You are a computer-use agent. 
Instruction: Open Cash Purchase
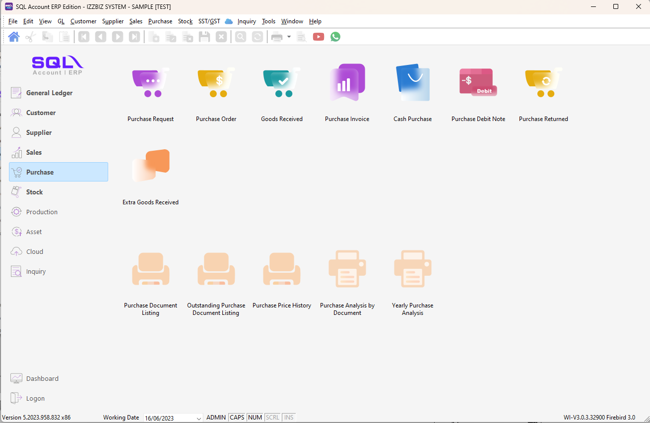(413, 93)
